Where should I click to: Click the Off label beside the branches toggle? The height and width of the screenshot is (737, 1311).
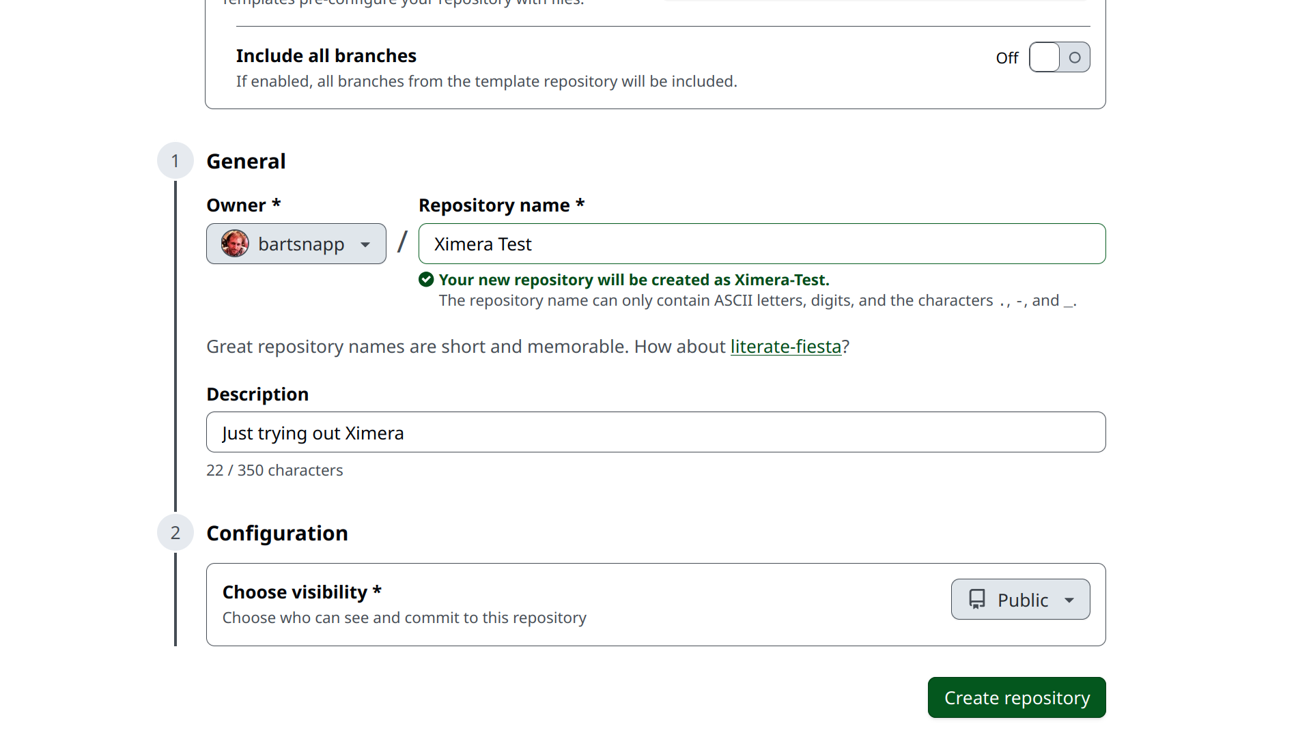1006,58
